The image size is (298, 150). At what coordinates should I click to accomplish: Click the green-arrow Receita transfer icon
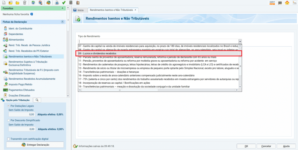33,3
